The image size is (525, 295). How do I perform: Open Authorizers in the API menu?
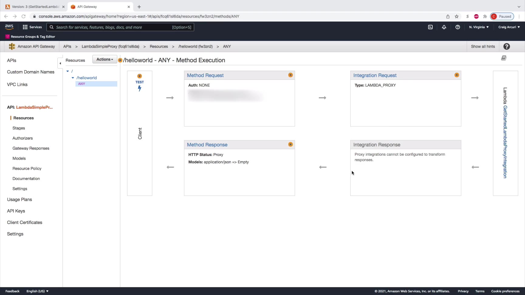click(22, 138)
